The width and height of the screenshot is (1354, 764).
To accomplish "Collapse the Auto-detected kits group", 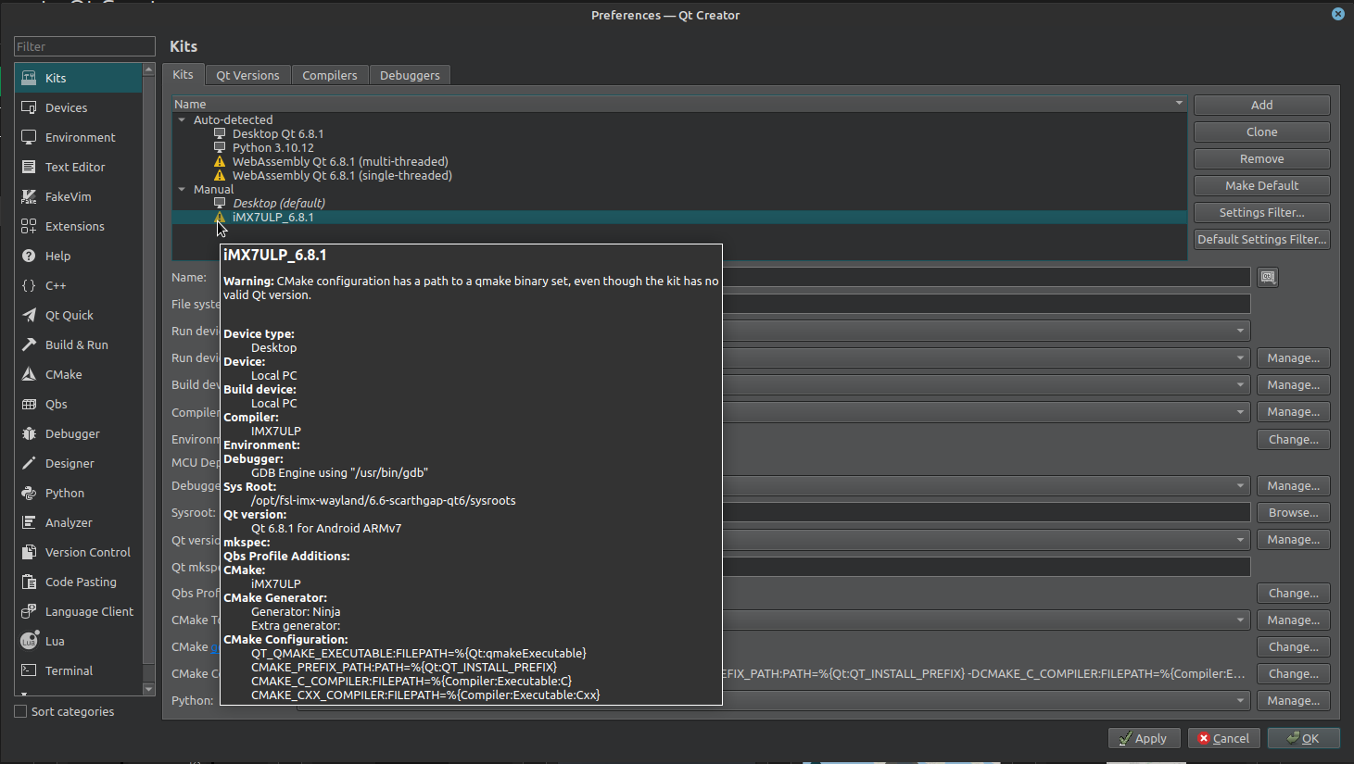I will 182,119.
